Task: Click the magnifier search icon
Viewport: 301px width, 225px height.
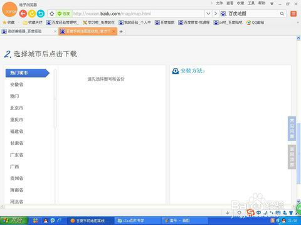Action: [x=282, y=14]
